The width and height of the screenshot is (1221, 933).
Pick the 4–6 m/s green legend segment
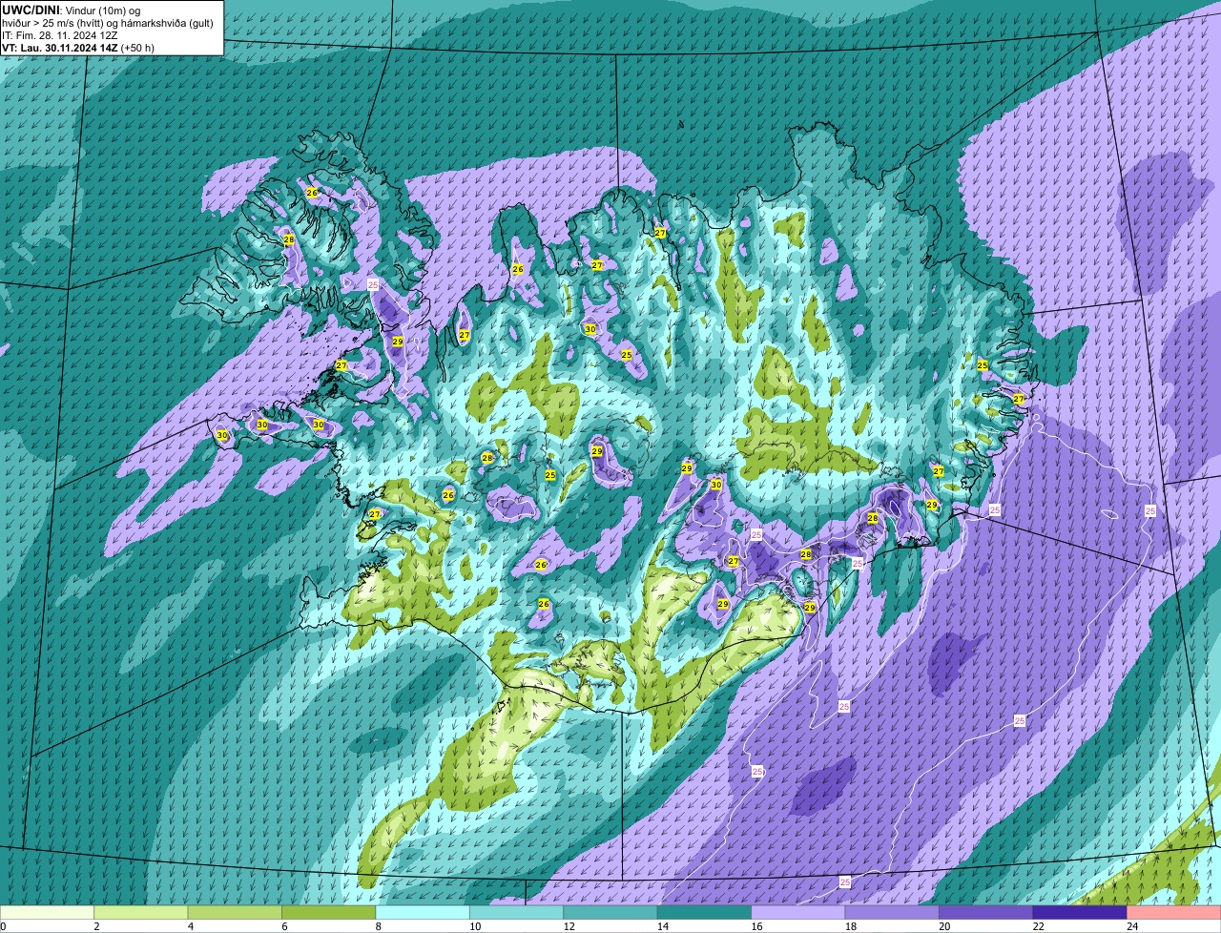[x=235, y=912]
